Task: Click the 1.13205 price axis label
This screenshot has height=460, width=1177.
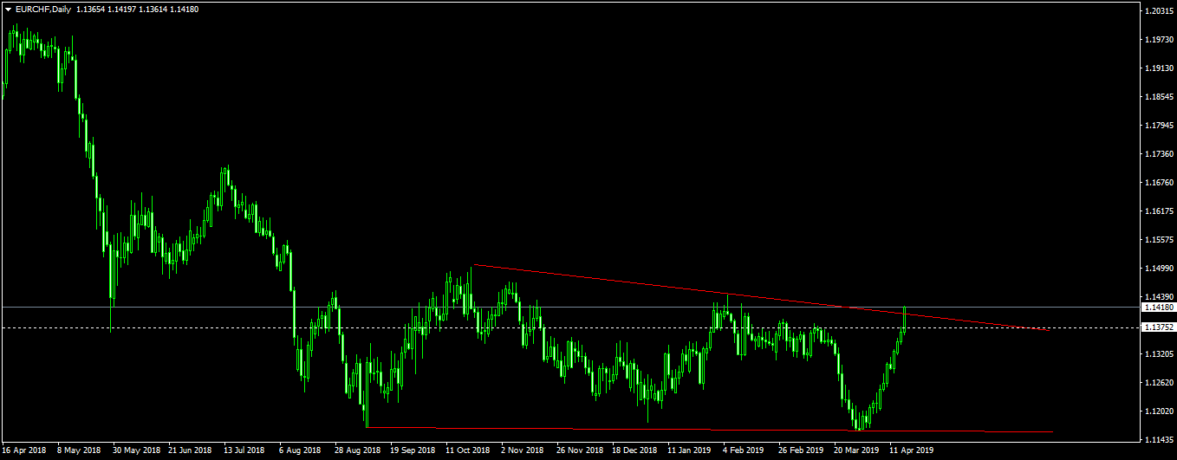Action: click(1158, 354)
